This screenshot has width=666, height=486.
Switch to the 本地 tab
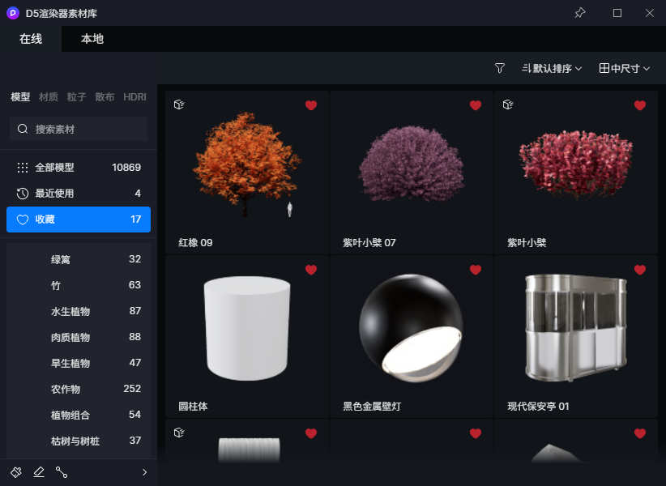point(92,39)
